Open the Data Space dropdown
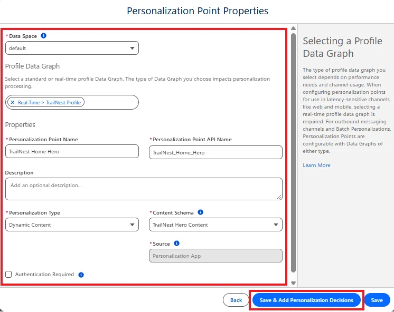The width and height of the screenshot is (394, 312). click(x=72, y=48)
